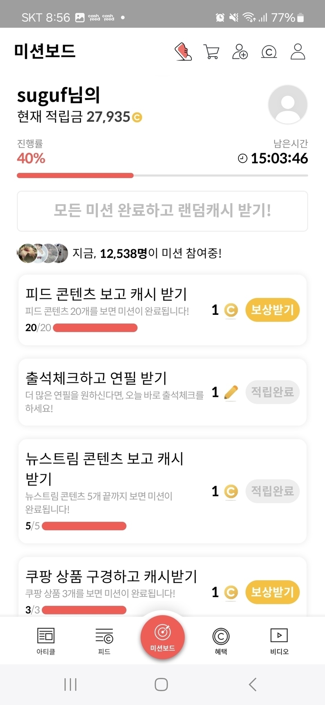The image size is (325, 705).
Task: Open the 혜택 tab
Action: [x=221, y=640]
